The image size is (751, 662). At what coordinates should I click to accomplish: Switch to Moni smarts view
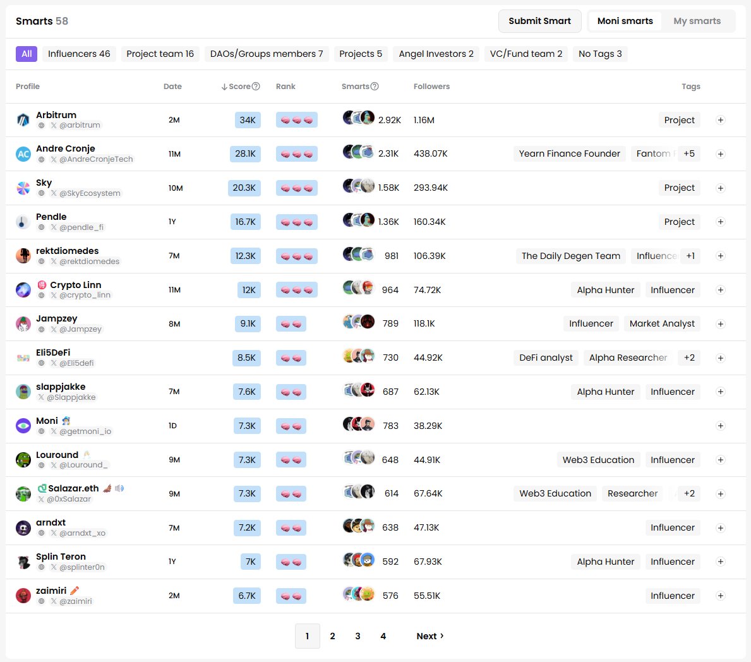(x=625, y=21)
